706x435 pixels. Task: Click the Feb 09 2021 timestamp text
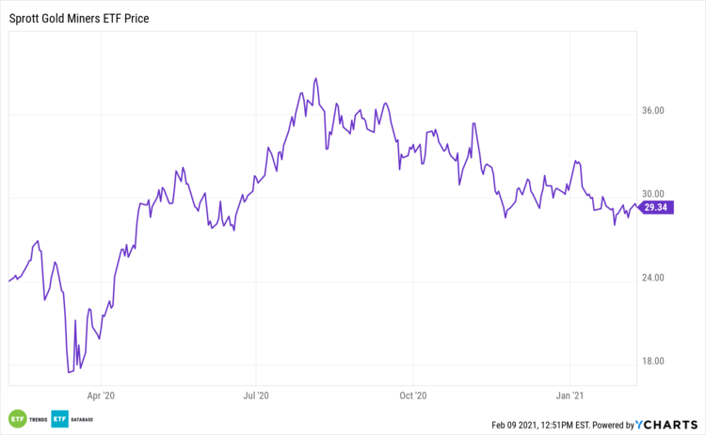[x=538, y=425]
